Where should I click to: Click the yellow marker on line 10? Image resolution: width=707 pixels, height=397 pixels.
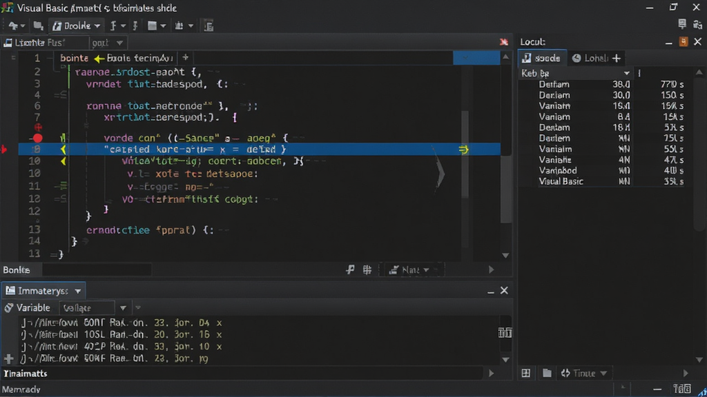(x=64, y=161)
